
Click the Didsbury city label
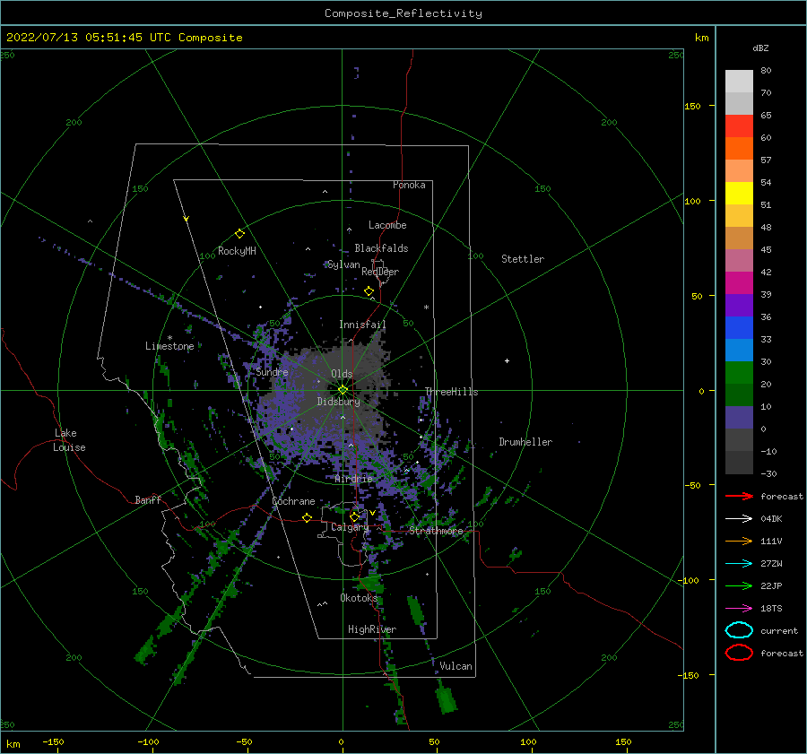[x=338, y=402]
